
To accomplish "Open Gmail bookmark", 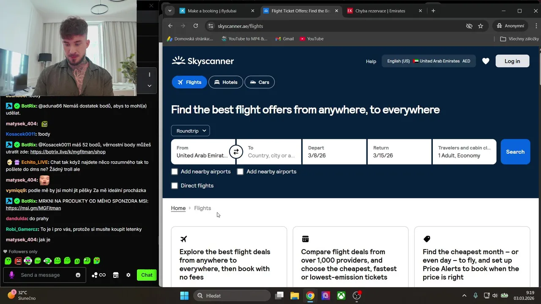I will tap(284, 39).
